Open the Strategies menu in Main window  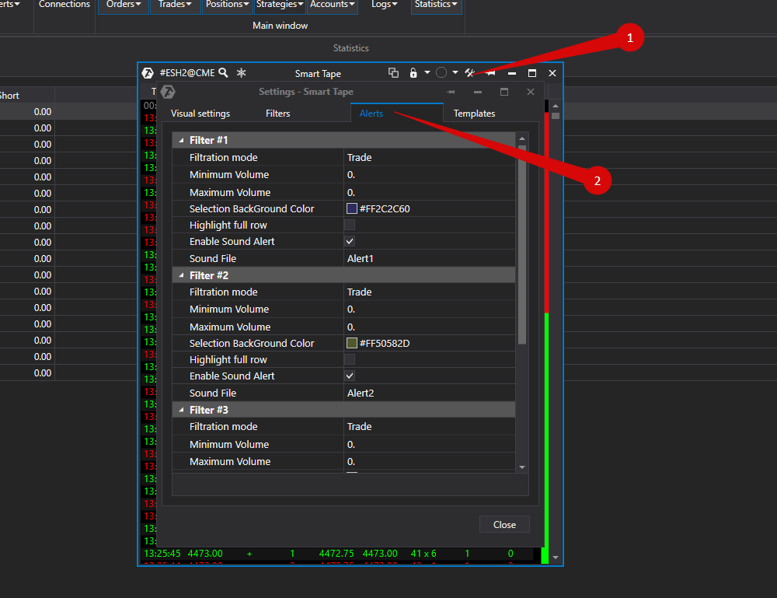point(280,5)
